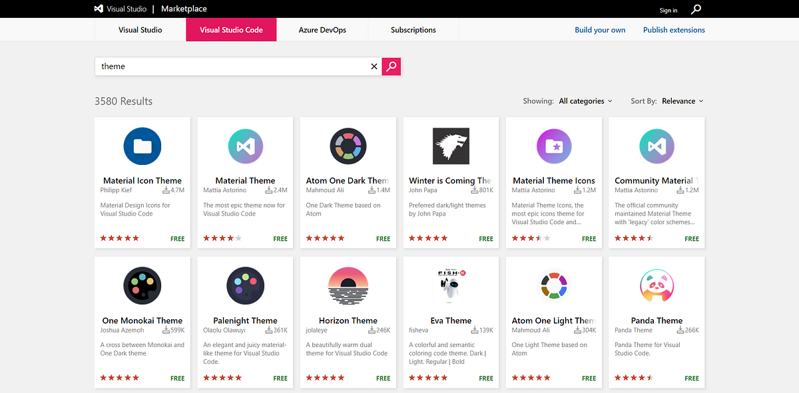Open the Subscriptions tab

click(413, 29)
